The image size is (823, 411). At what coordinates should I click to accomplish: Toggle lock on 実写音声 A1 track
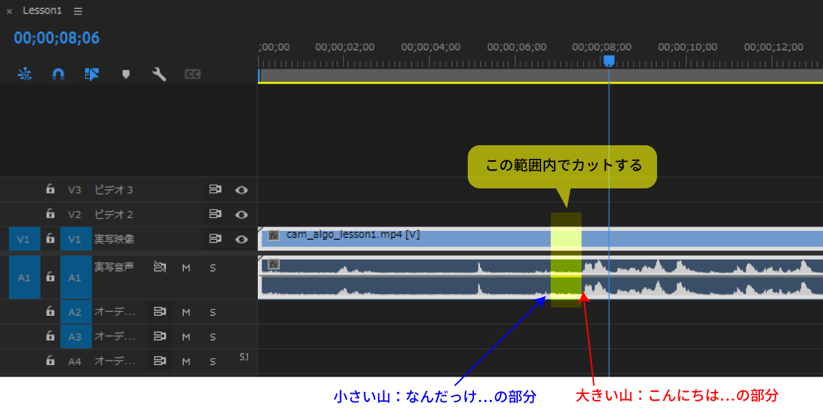click(50, 277)
